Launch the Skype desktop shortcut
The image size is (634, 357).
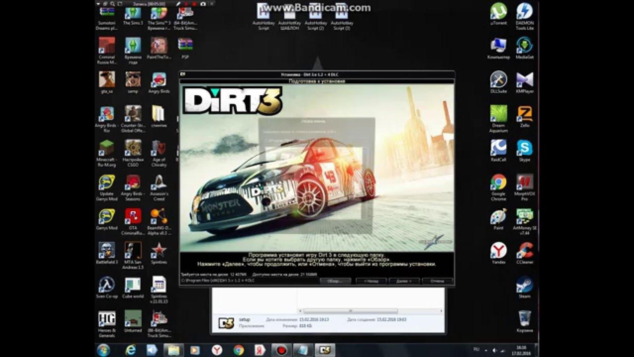pyautogui.click(x=525, y=151)
